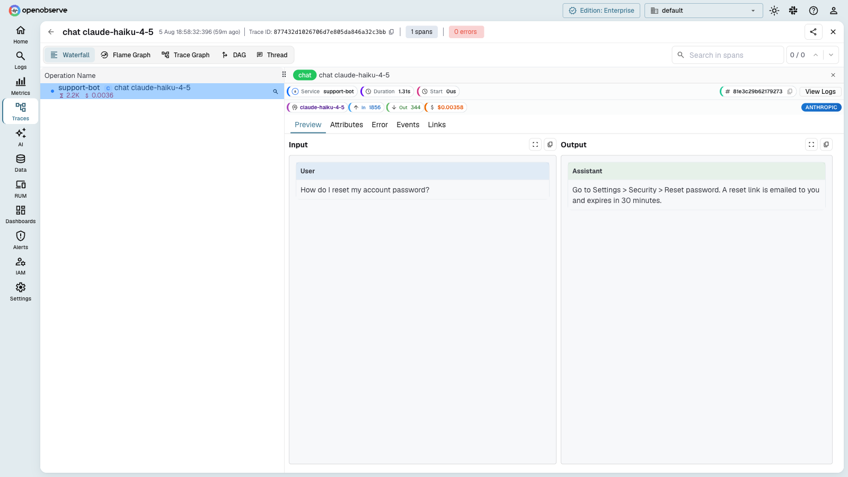The image size is (848, 477).
Task: Open the help menu icon
Action: (x=814, y=11)
